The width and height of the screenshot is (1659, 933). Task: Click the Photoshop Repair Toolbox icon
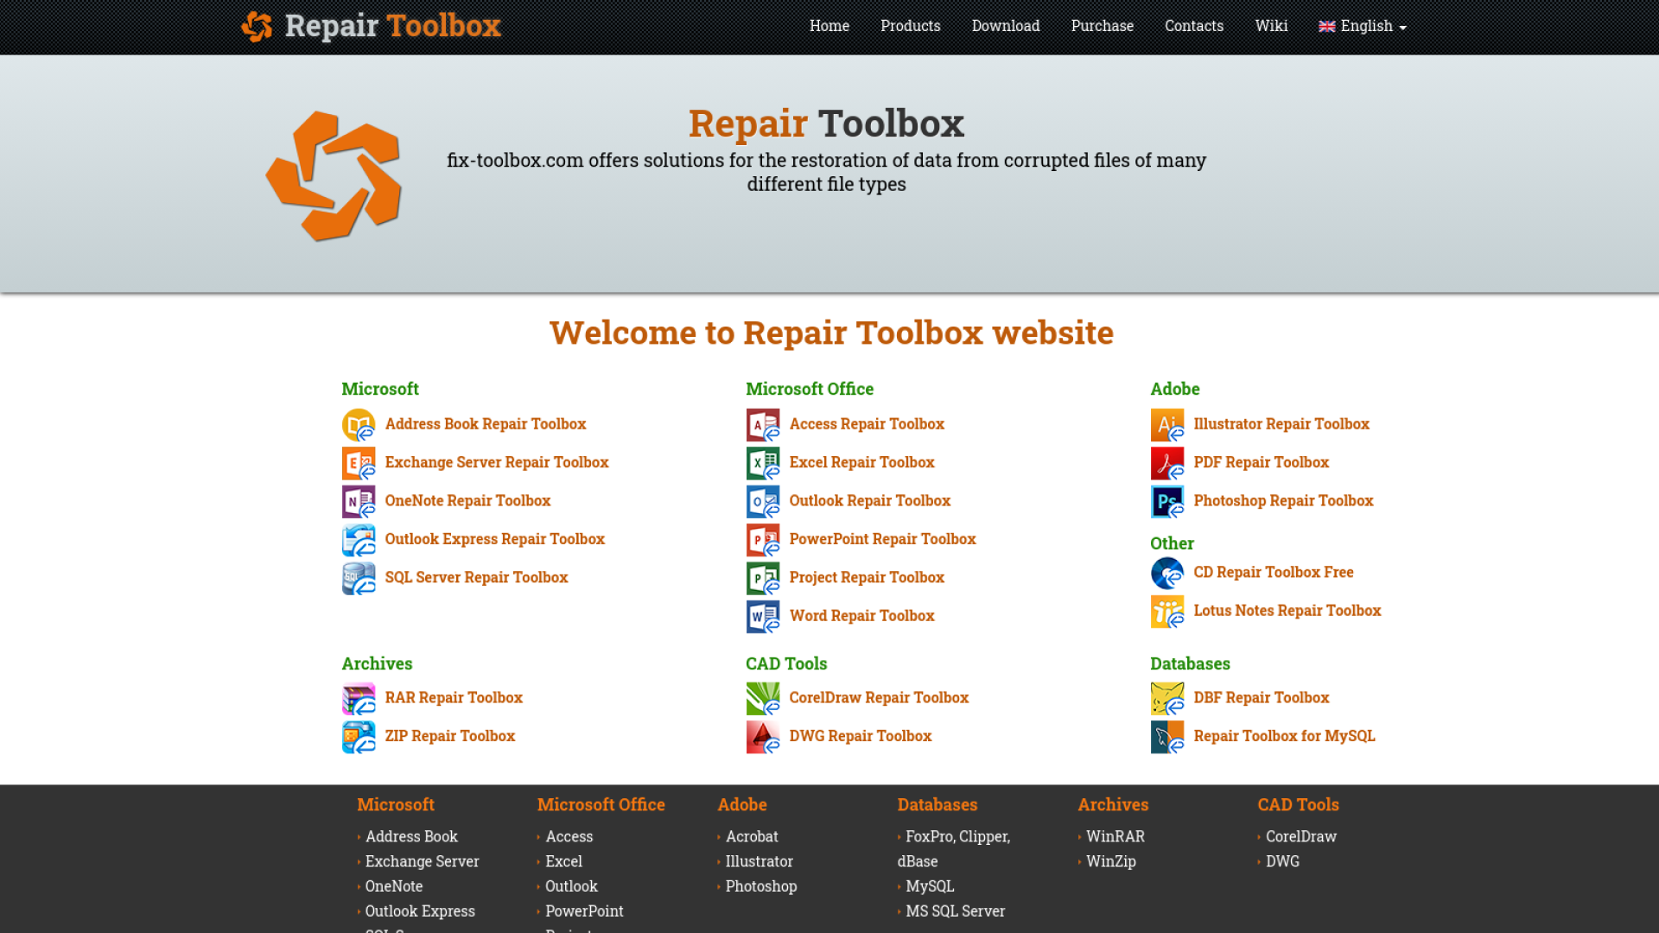pos(1166,501)
